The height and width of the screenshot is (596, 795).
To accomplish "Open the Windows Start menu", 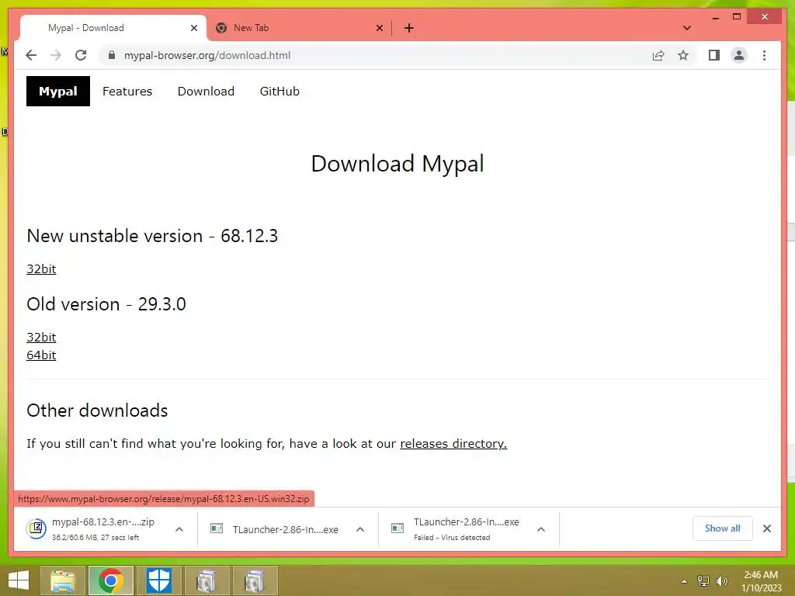I will pyautogui.click(x=19, y=580).
